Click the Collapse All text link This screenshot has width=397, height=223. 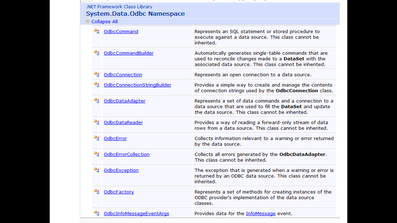pyautogui.click(x=104, y=21)
